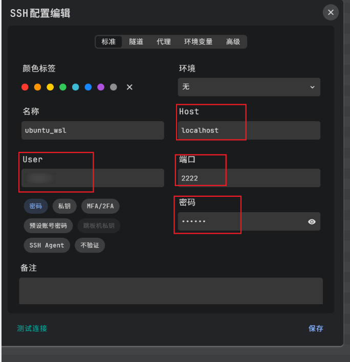Choose MFA/2FA authentication option
Image resolution: width=350 pixels, height=362 pixels.
pyautogui.click(x=100, y=206)
